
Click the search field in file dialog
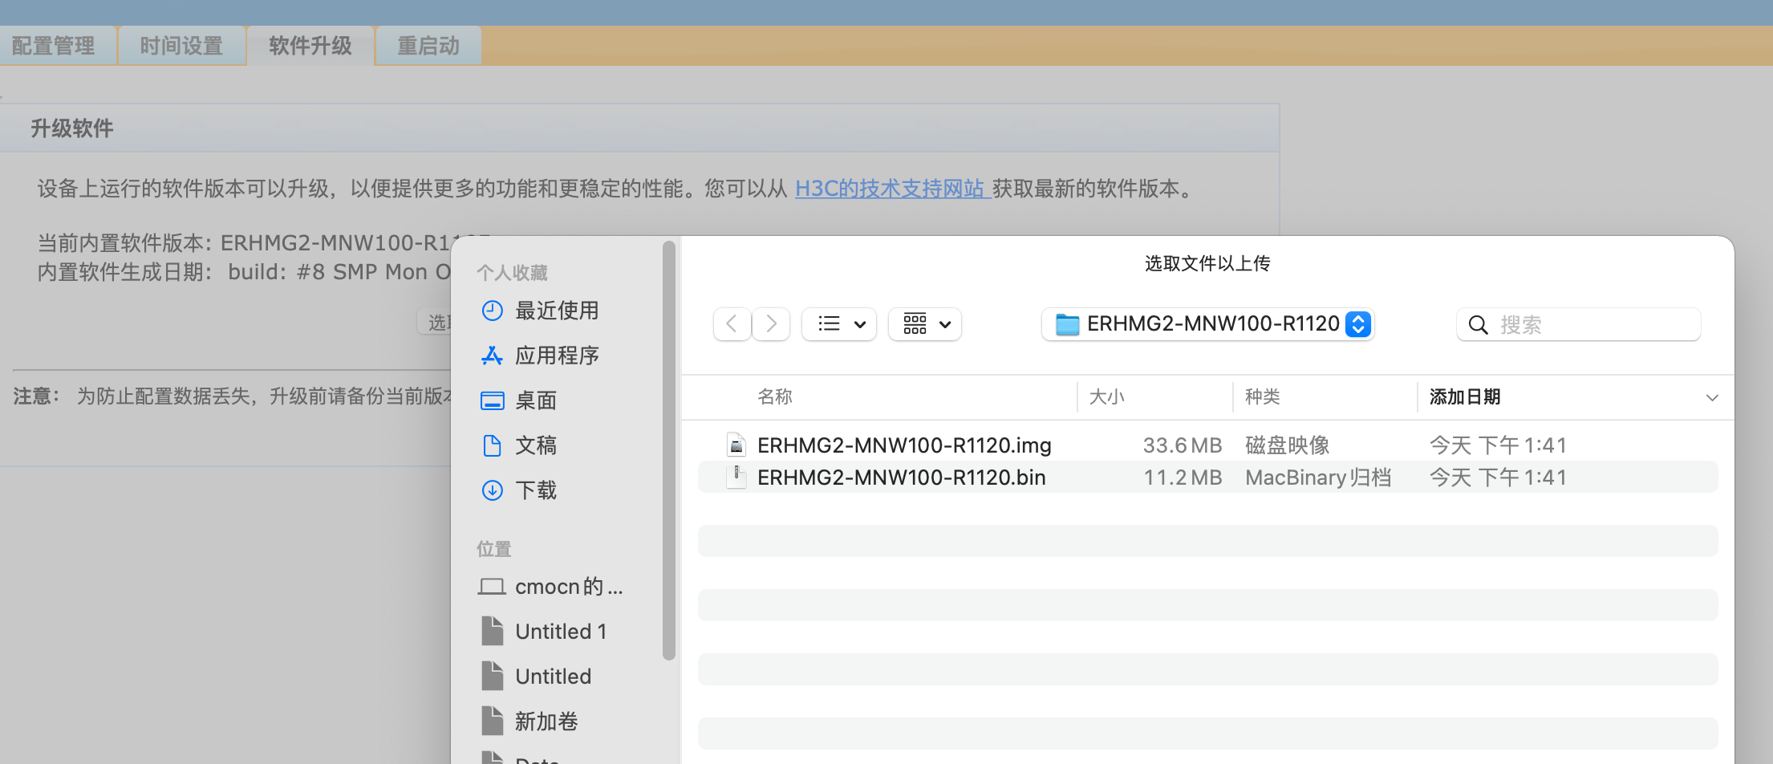(x=1578, y=324)
